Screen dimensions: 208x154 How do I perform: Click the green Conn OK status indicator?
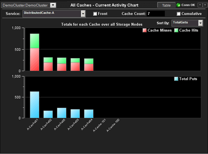click(178, 5)
